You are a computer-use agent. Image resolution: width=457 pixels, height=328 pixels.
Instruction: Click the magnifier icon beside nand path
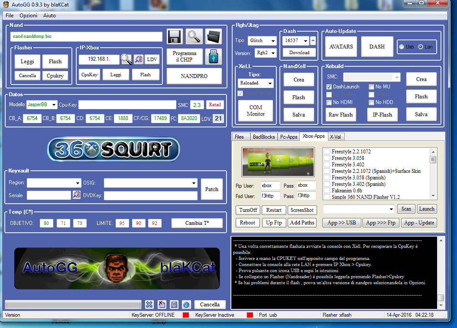click(x=194, y=36)
